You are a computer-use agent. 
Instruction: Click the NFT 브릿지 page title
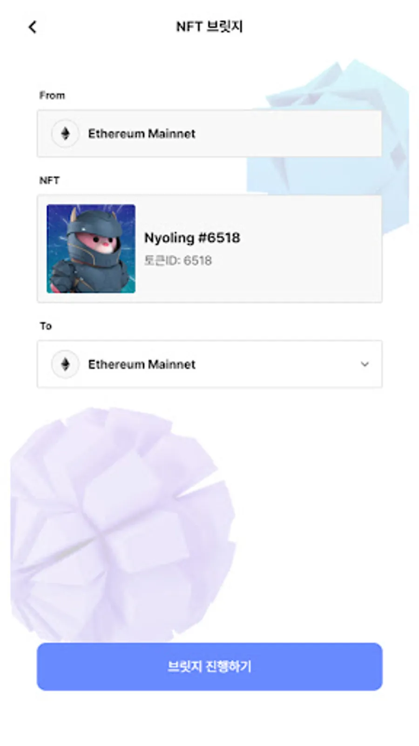click(x=209, y=27)
